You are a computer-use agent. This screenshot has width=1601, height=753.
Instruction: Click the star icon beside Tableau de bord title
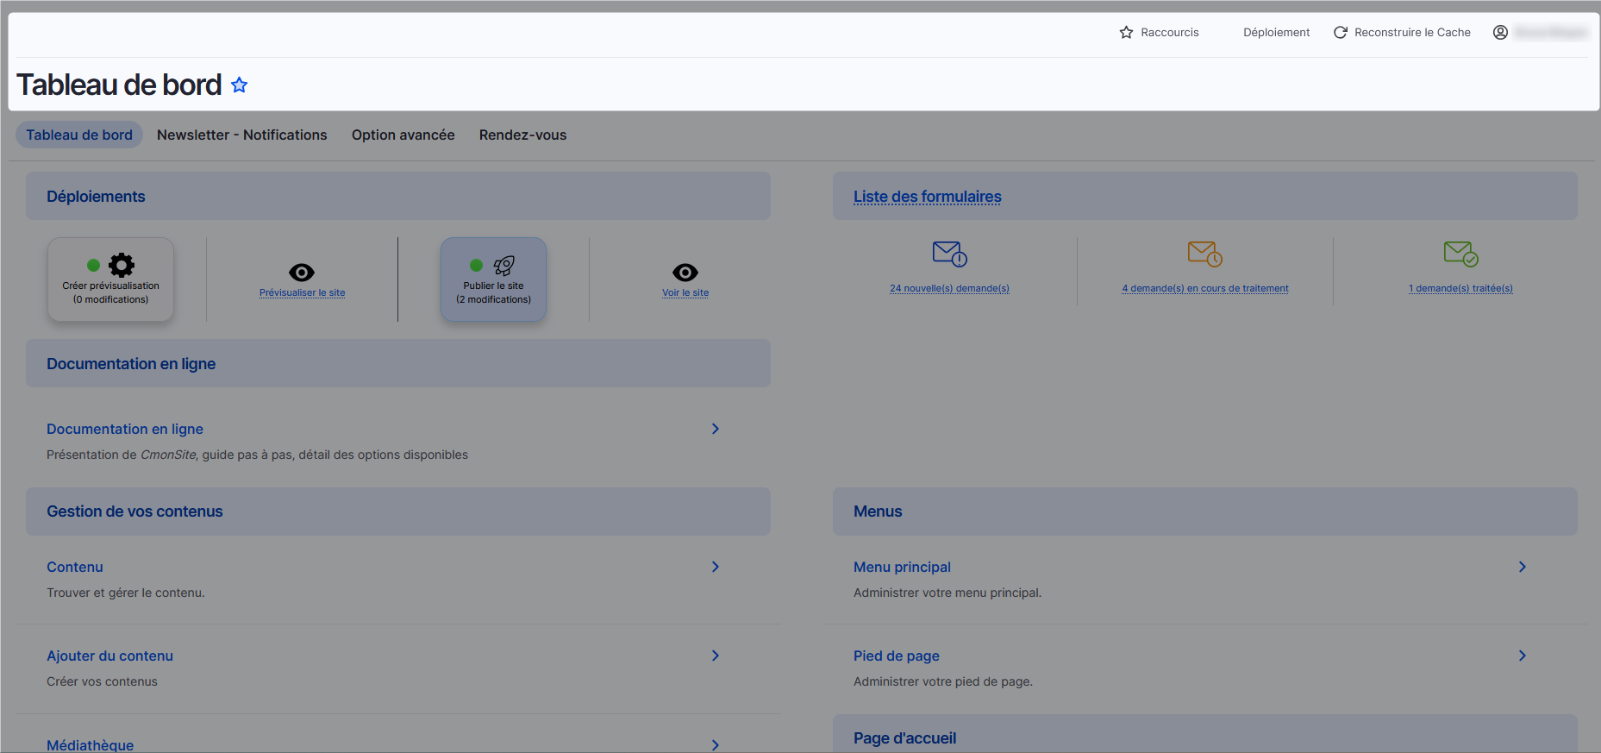[240, 85]
